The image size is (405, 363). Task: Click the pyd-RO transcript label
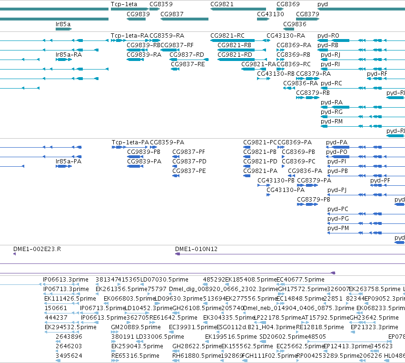[328, 36]
